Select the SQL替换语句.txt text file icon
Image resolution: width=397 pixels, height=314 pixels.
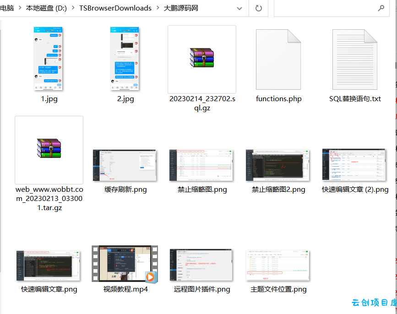[x=355, y=60]
